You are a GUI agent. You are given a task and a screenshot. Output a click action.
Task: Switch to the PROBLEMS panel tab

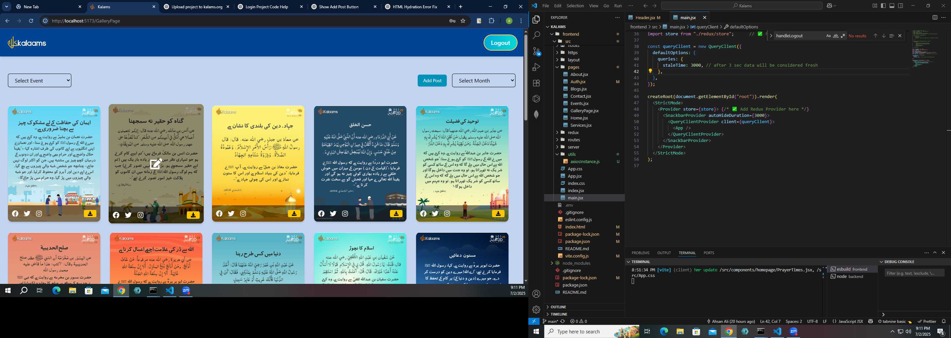pos(640,253)
